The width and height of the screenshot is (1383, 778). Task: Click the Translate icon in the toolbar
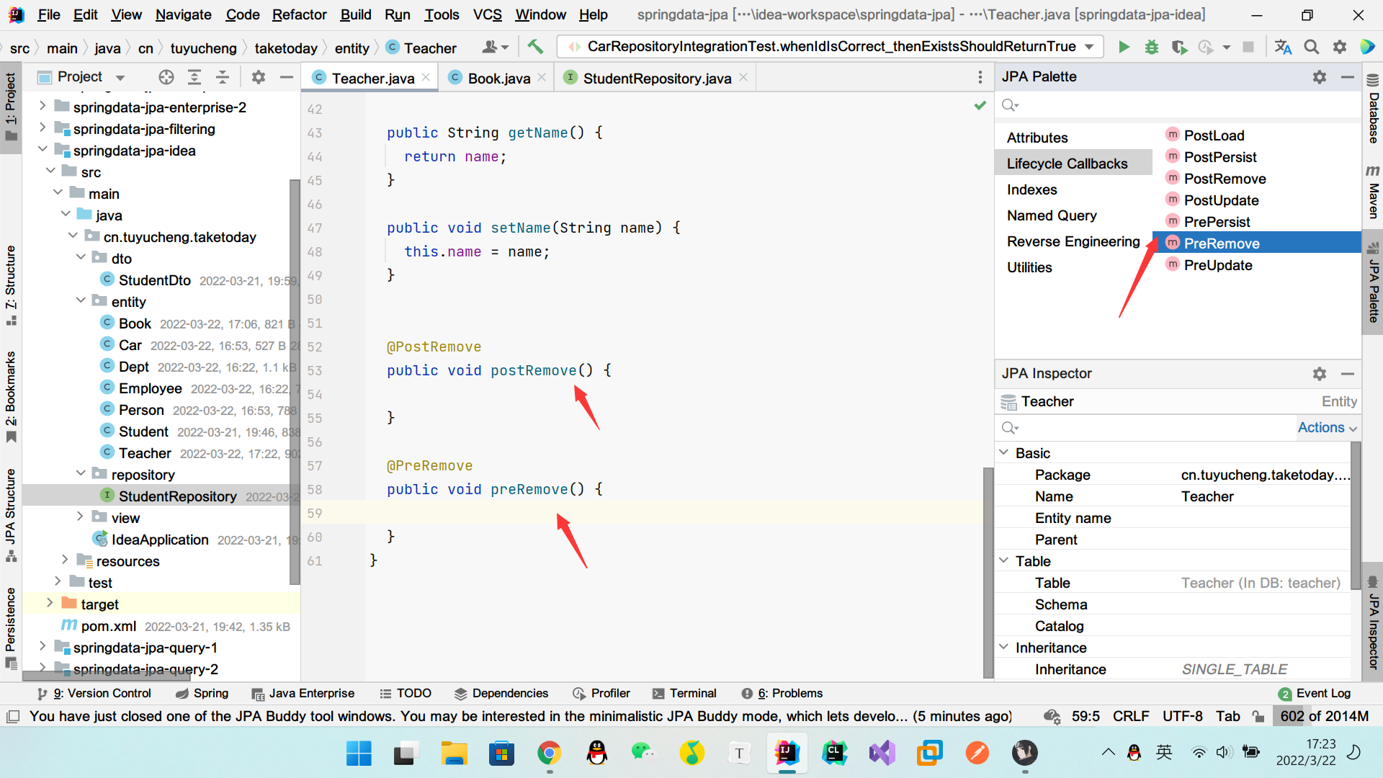pyautogui.click(x=1282, y=46)
